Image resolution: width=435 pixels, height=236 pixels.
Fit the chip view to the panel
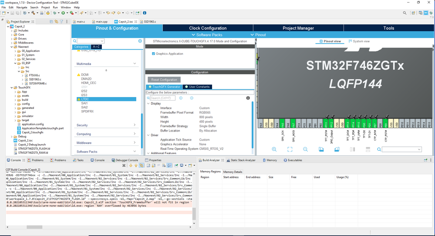(290, 149)
